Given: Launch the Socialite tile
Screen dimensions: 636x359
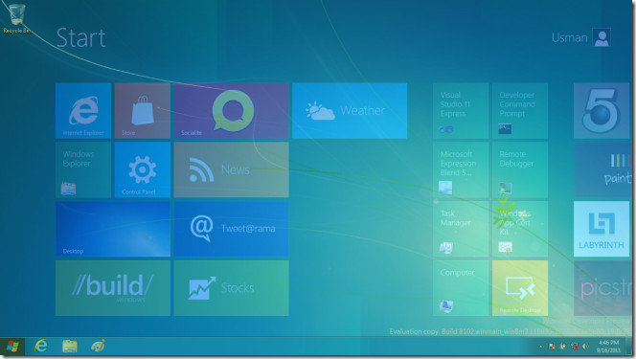Looking at the screenshot, I should tap(231, 111).
